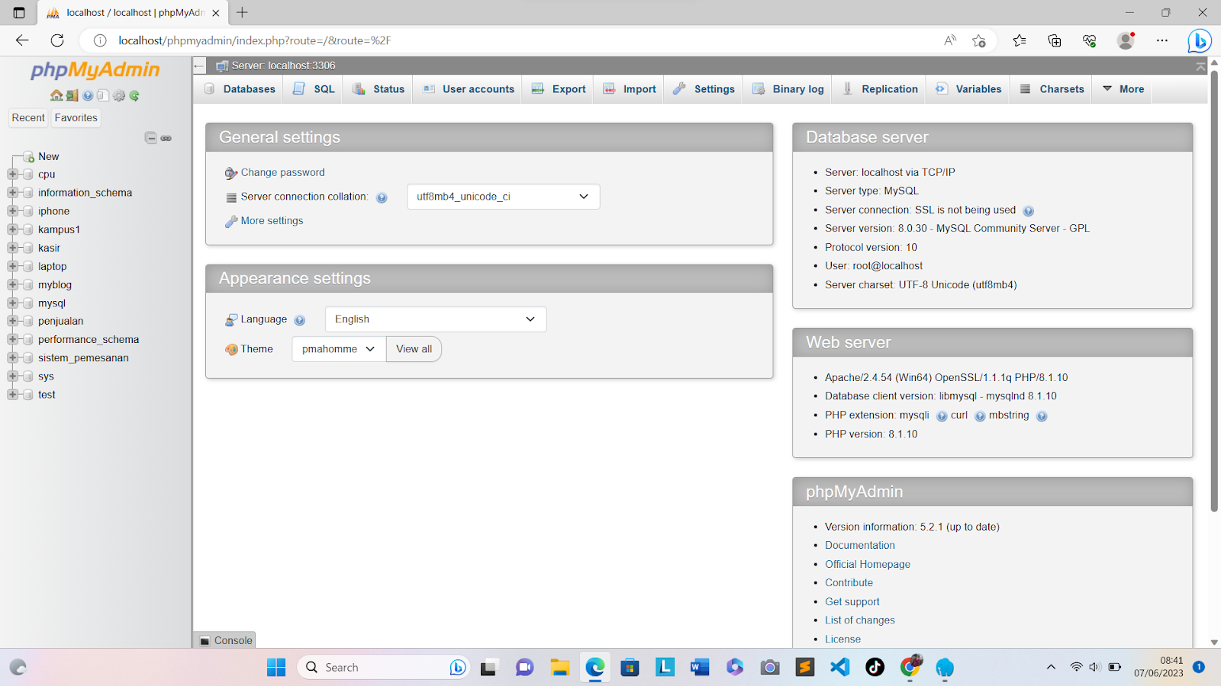Image resolution: width=1221 pixels, height=686 pixels.
Task: Click help icon after mbstring extension
Action: tap(1042, 416)
